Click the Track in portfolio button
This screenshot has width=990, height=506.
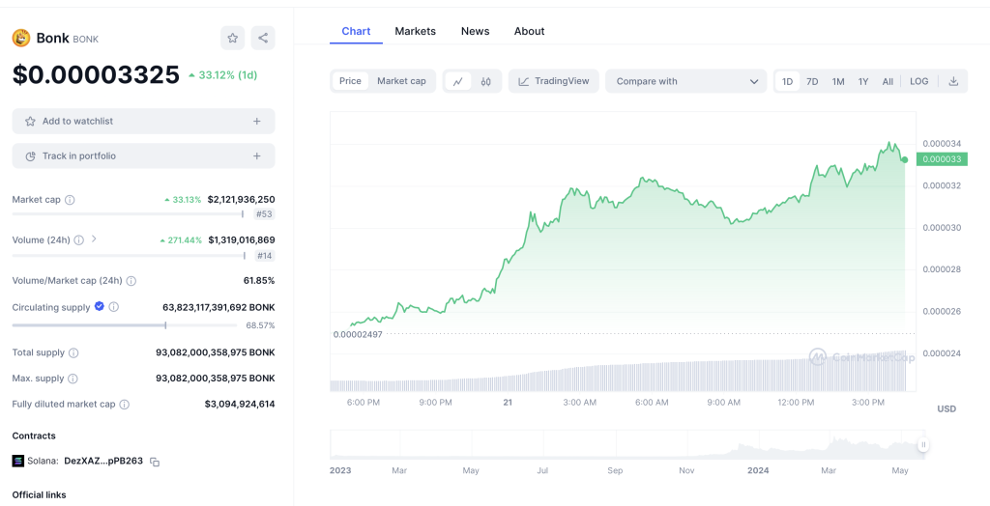tap(143, 155)
